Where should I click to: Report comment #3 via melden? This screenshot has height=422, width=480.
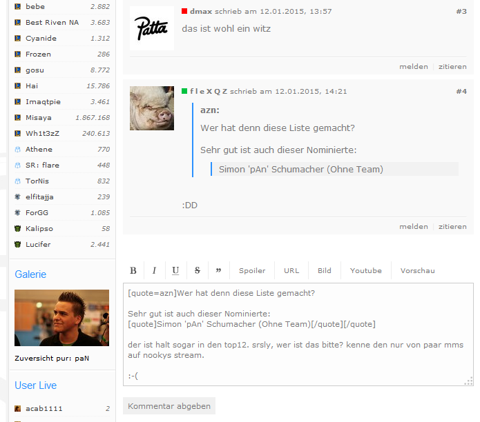(x=414, y=67)
